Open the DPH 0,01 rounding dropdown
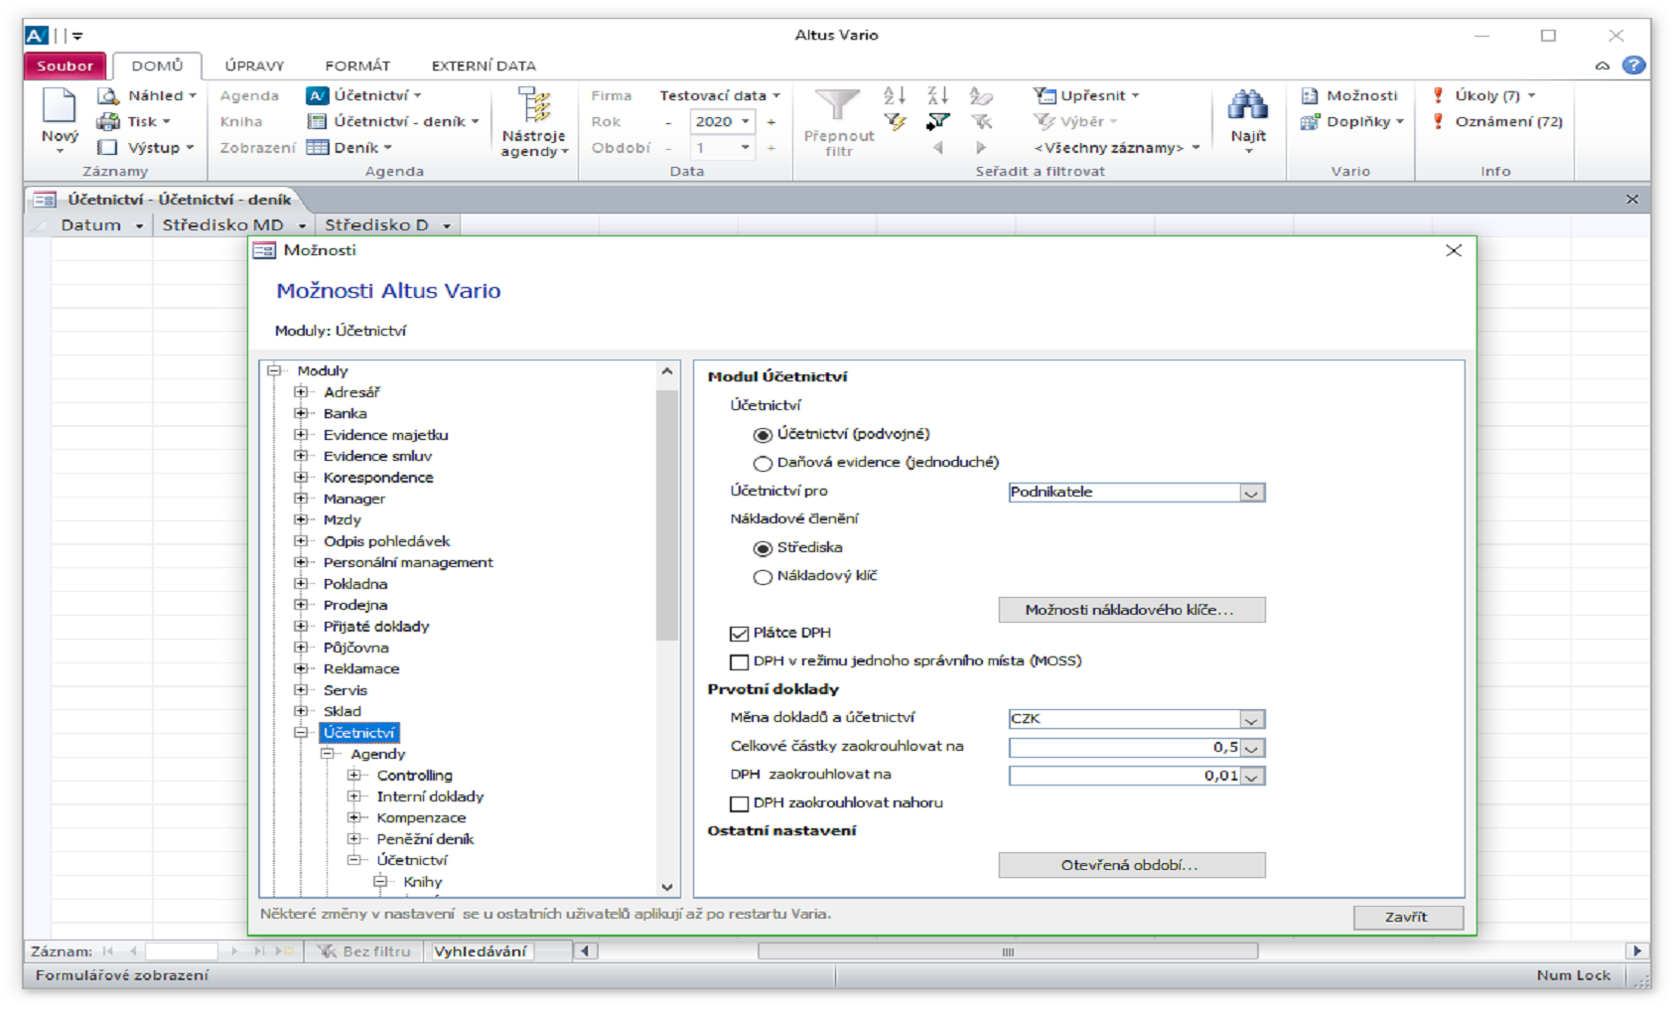The image size is (1677, 1013). coord(1252,776)
